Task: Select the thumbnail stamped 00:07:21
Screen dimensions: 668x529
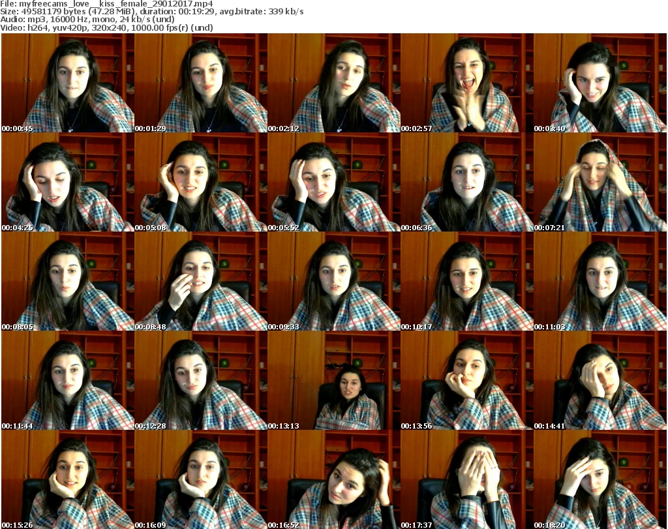Action: [600, 182]
